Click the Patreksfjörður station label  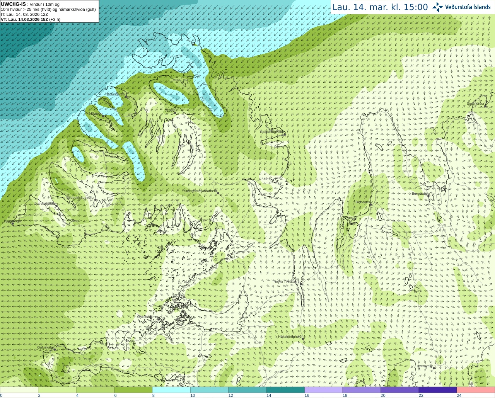click(45, 203)
